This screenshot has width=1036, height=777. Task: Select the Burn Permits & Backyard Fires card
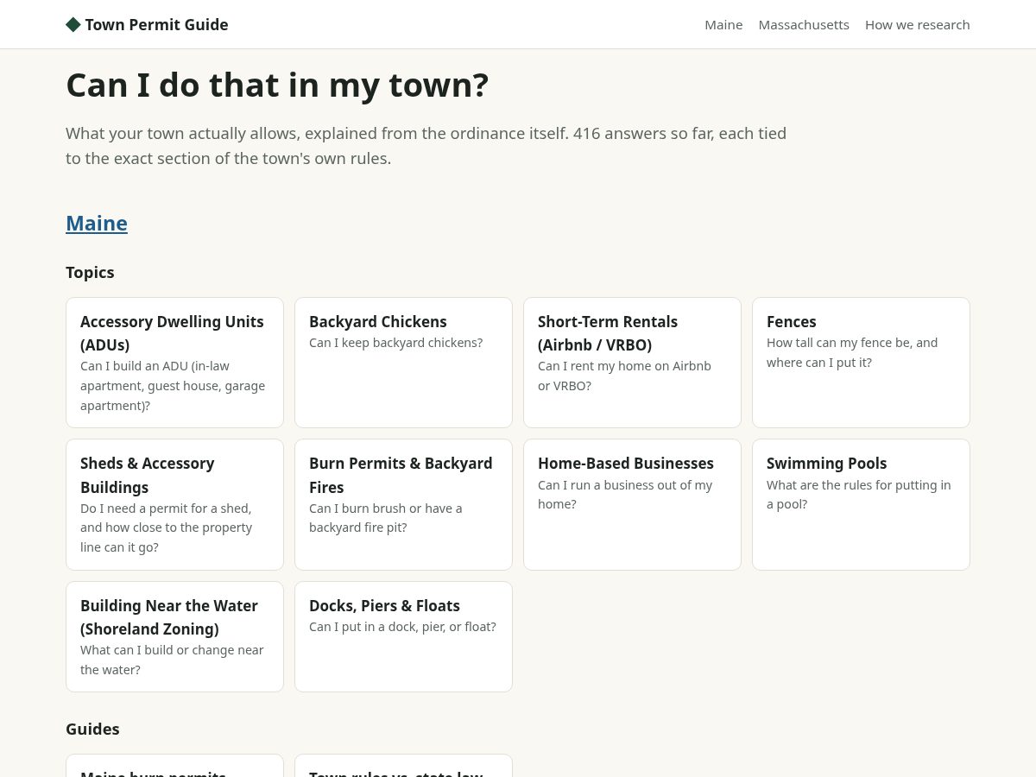click(403, 504)
